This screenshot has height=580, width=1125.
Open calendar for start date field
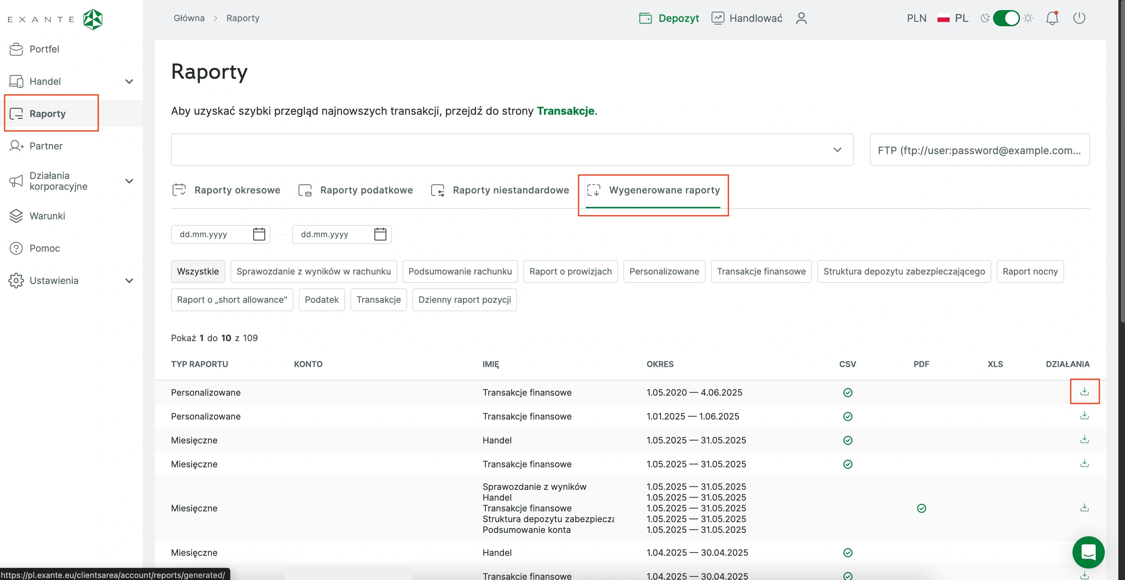[x=259, y=234]
